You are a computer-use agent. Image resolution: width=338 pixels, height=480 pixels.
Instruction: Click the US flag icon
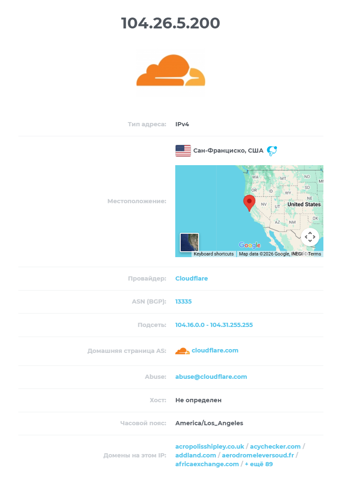click(183, 151)
